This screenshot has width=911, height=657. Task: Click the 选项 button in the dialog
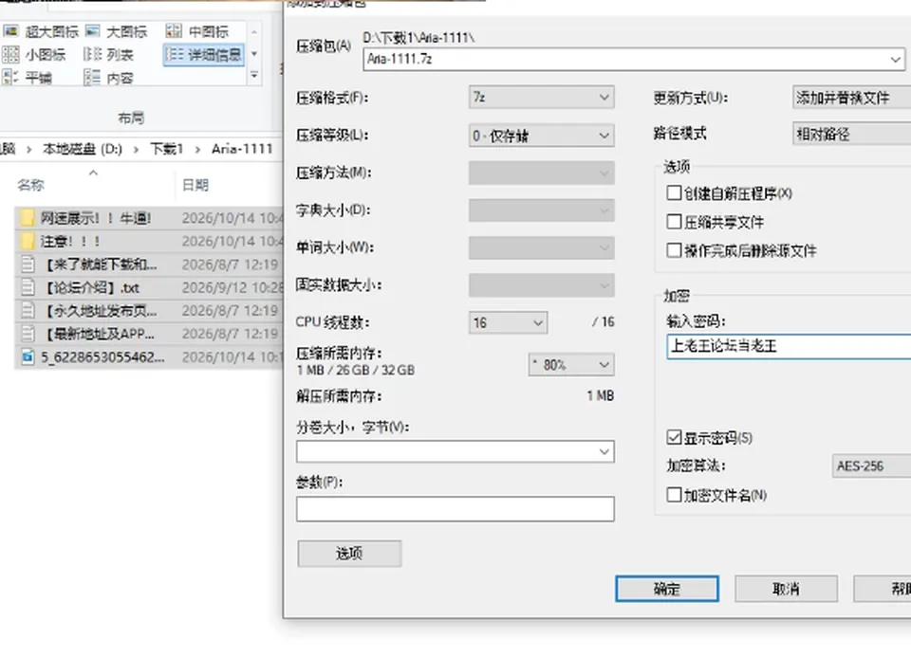point(349,554)
